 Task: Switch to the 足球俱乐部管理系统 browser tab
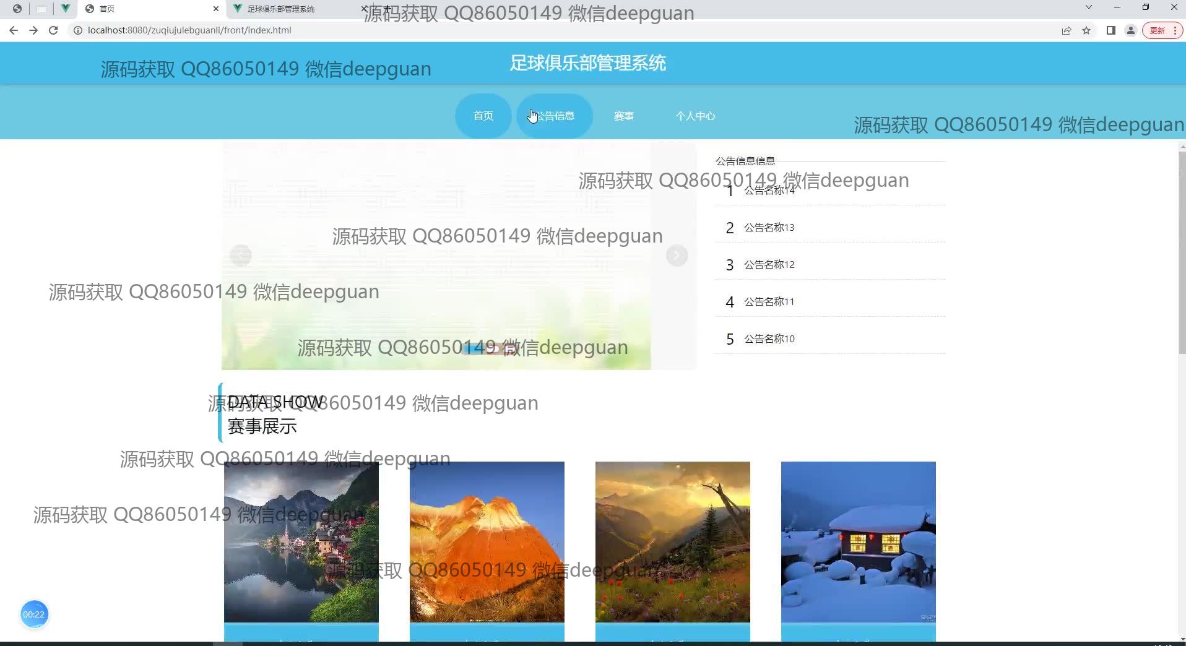click(299, 9)
